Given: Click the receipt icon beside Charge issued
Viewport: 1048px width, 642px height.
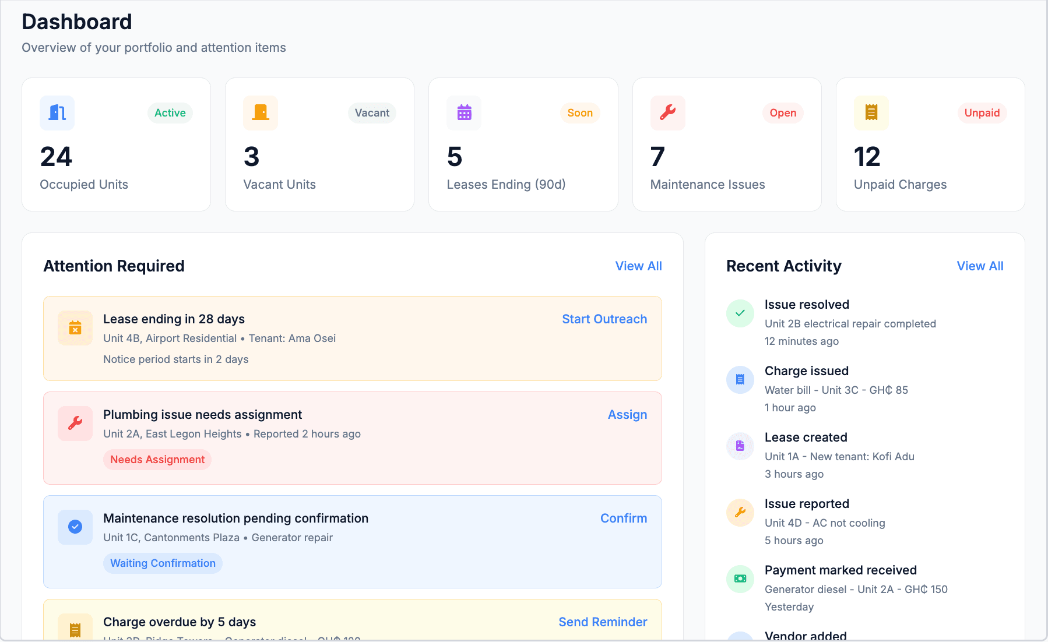Looking at the screenshot, I should 740,379.
